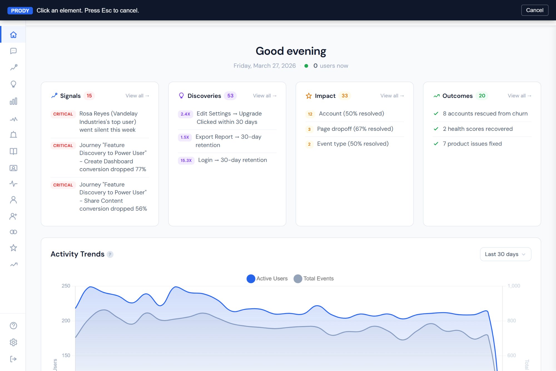Click the Discoveries lightbulb header icon
Image resolution: width=556 pixels, height=371 pixels.
click(181, 96)
